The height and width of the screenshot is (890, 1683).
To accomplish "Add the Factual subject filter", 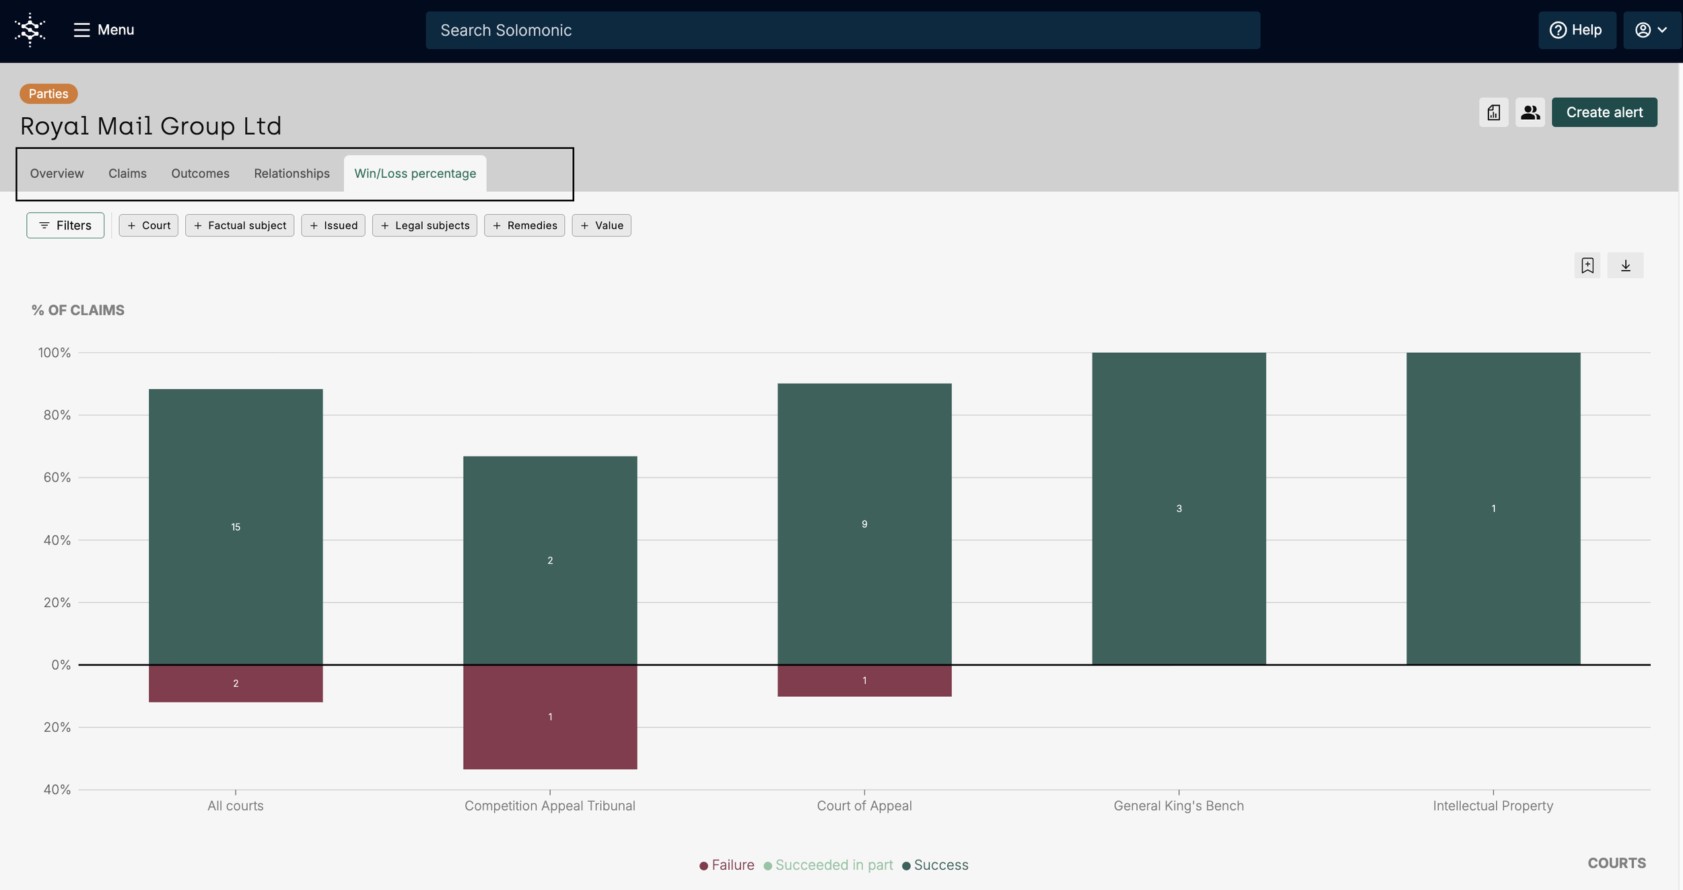I will click(240, 226).
